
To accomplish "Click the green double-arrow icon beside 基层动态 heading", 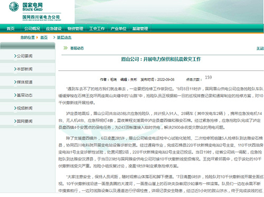I will pos(65,48).
